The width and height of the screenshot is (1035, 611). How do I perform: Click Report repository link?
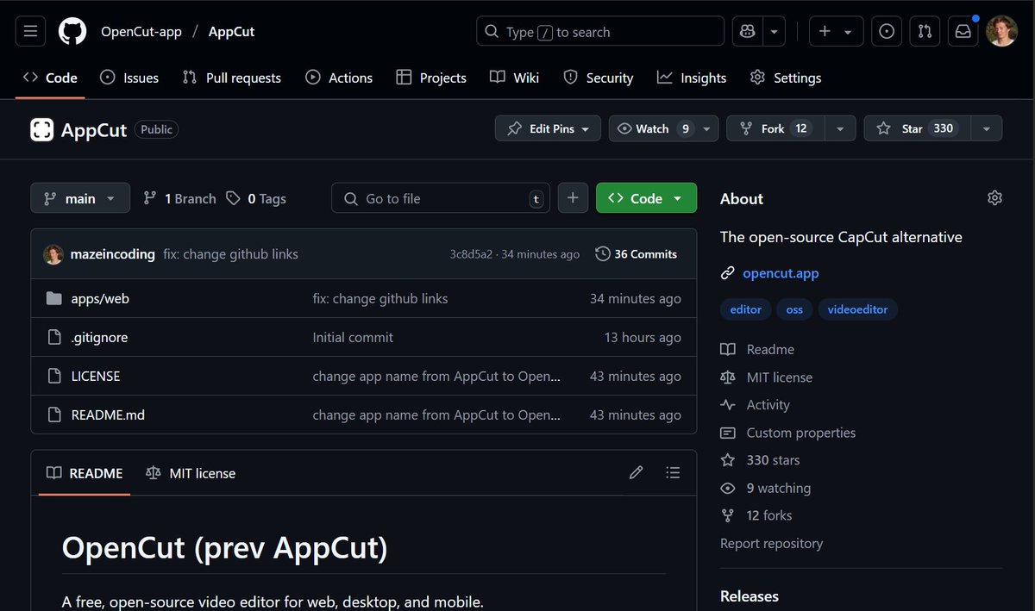(771, 543)
